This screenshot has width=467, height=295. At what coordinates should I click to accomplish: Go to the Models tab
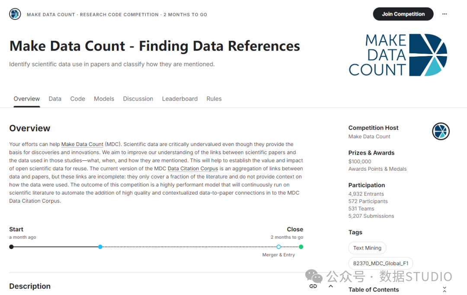[x=104, y=99]
